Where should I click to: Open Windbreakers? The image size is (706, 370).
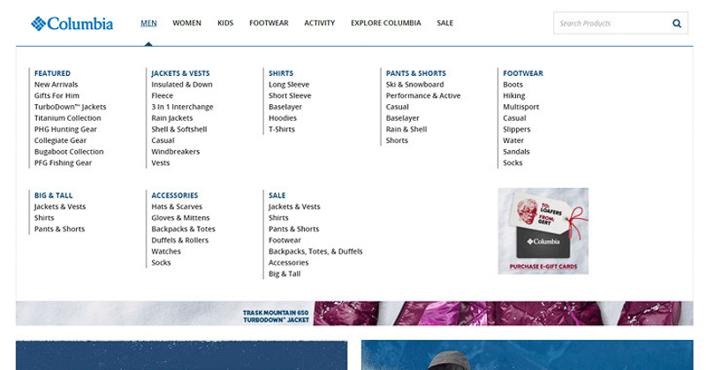coord(176,152)
